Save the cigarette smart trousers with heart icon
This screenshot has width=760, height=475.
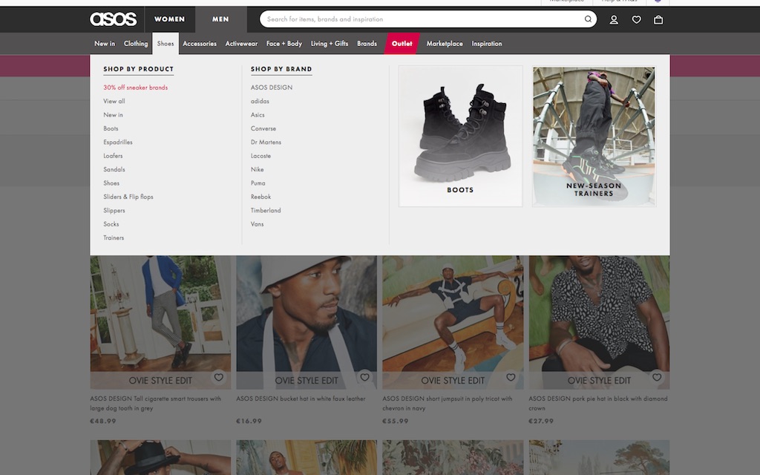click(x=219, y=377)
